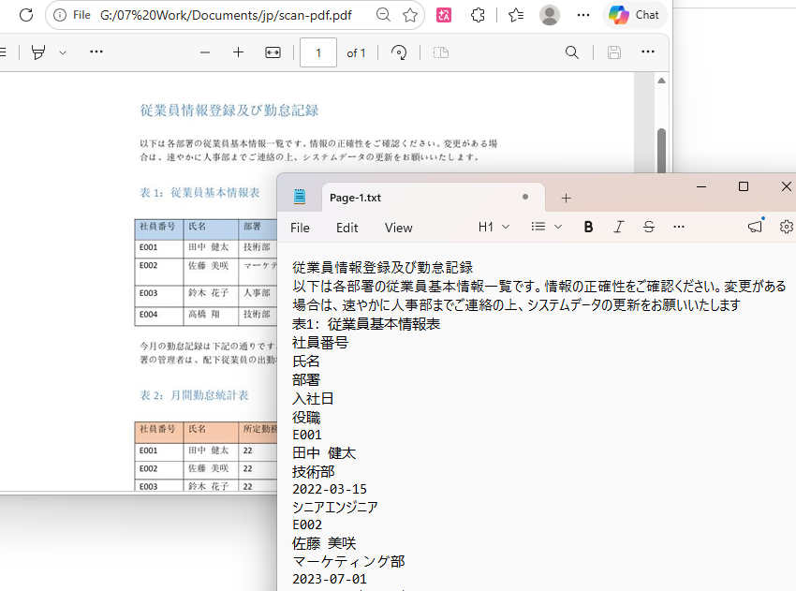Open the browser Extensions puzzle icon

pyautogui.click(x=478, y=15)
